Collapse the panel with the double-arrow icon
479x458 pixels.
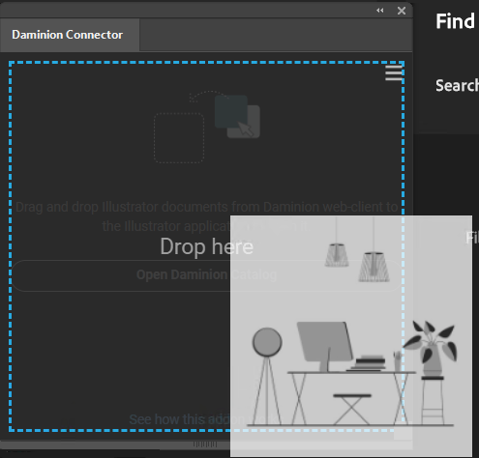379,11
